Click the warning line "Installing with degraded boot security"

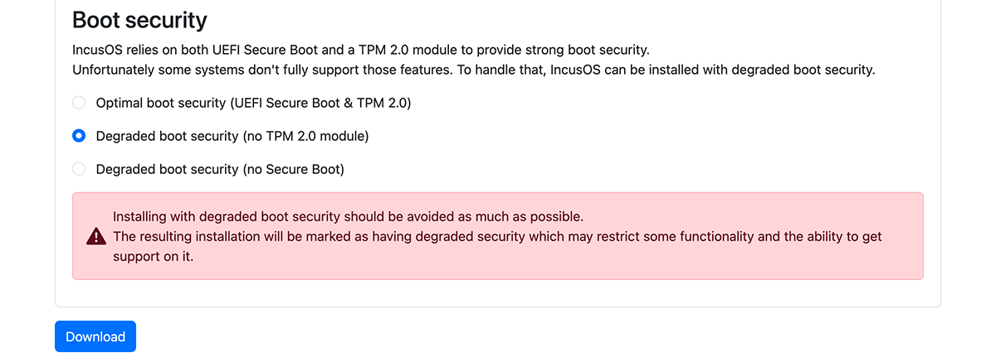point(348,217)
